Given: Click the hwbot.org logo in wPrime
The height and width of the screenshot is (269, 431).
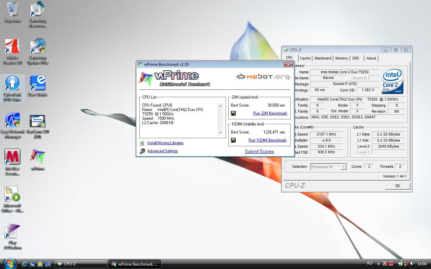Looking at the screenshot, I should [263, 77].
